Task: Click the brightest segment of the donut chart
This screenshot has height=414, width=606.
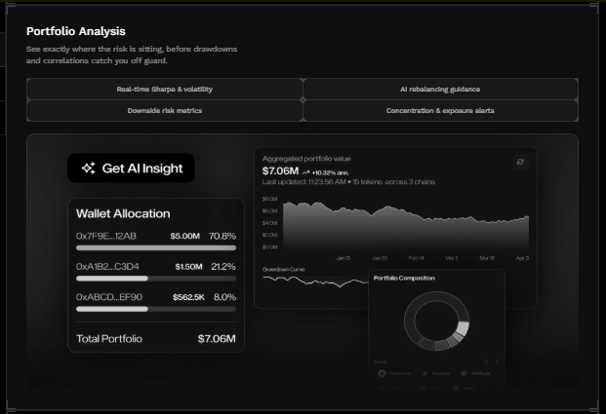Action: (x=463, y=328)
